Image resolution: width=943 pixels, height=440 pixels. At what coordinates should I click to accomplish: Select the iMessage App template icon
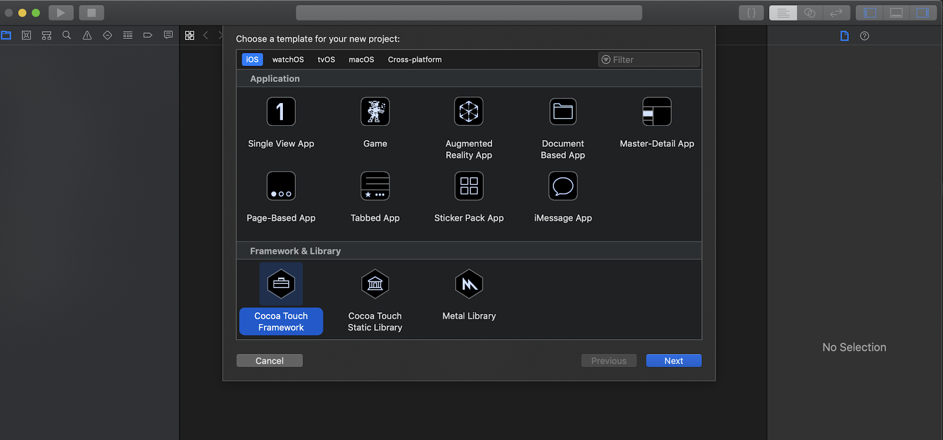[x=563, y=186]
